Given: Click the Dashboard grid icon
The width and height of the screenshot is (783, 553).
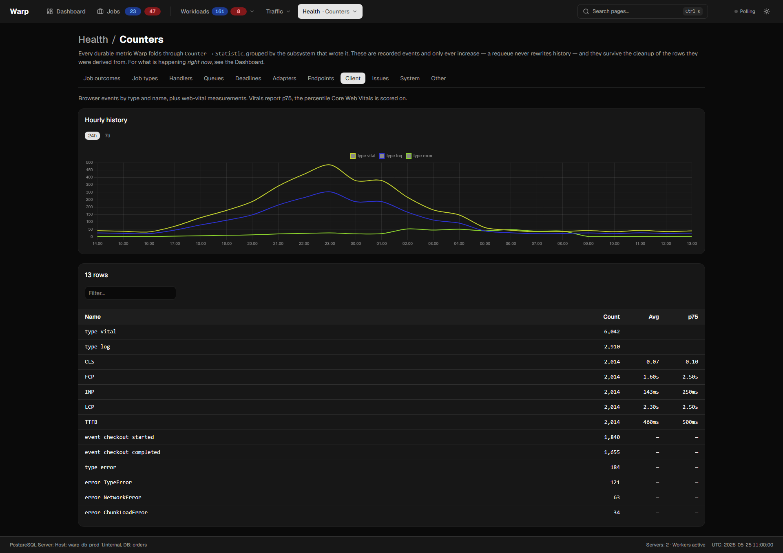Looking at the screenshot, I should point(50,11).
